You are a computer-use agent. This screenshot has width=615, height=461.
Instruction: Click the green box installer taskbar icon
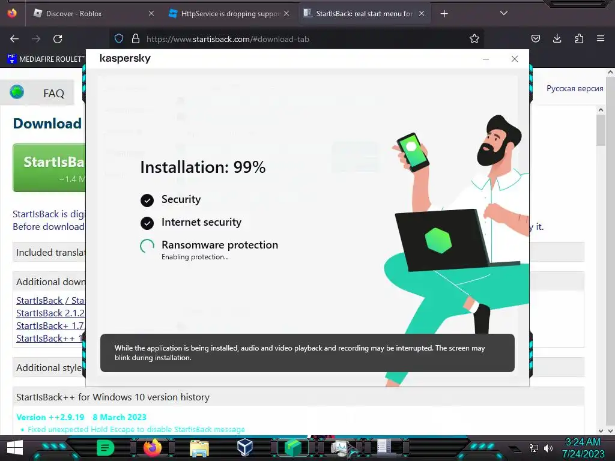(x=292, y=448)
